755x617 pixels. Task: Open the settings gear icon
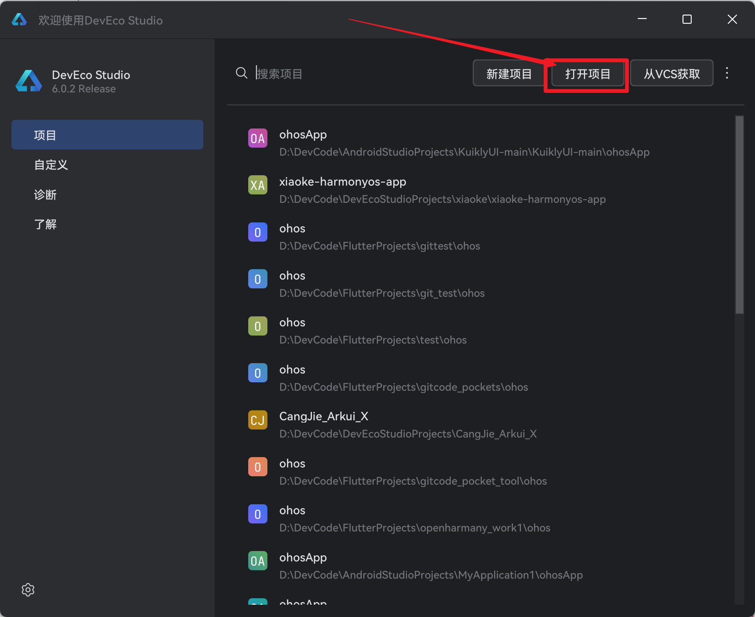point(28,589)
